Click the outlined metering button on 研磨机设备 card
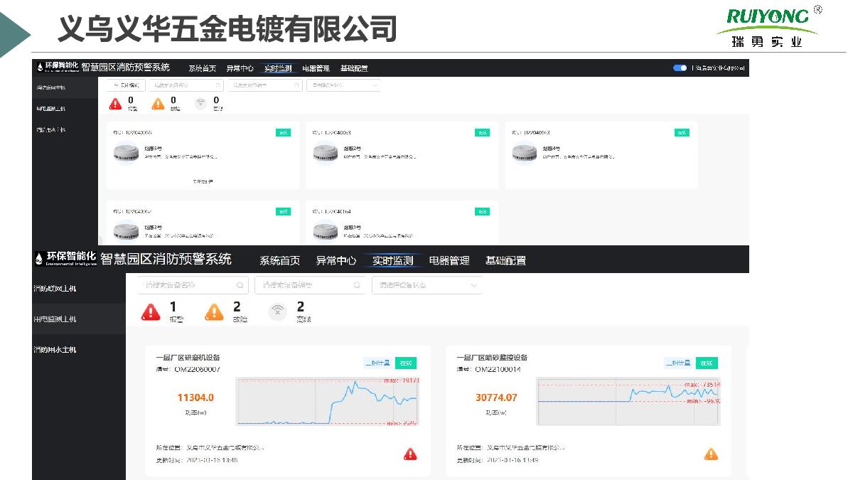 tap(378, 363)
